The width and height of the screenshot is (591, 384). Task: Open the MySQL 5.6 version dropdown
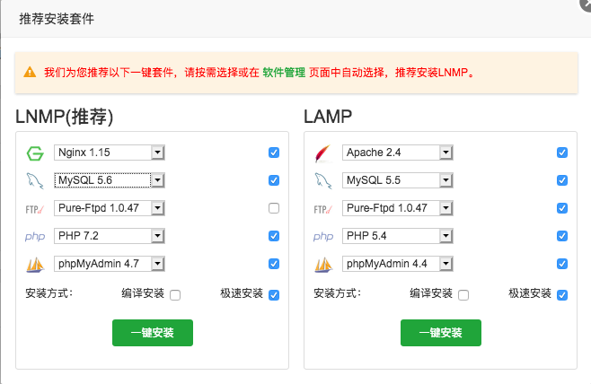coord(110,180)
